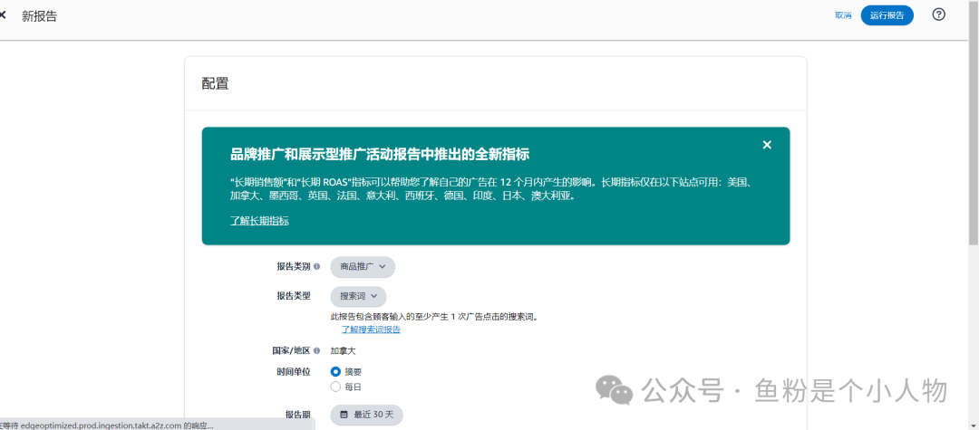Click text 此报告包含顾客输入的至少产生 1 次广告点击的搜索词
The width and height of the screenshot is (979, 430).
434,317
